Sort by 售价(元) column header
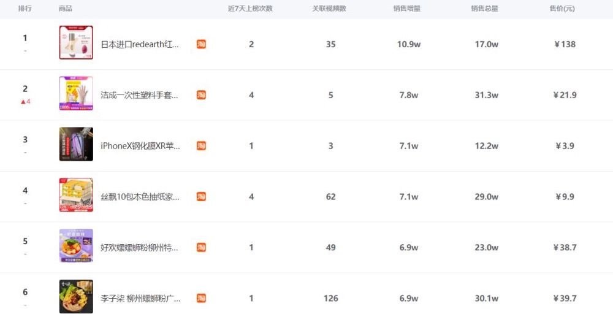This screenshot has width=613, height=322. pyautogui.click(x=562, y=8)
